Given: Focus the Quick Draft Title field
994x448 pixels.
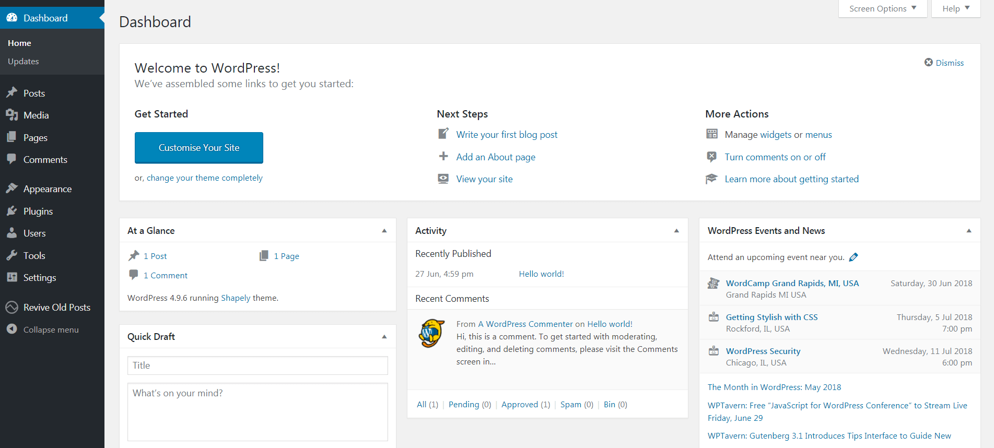Looking at the screenshot, I should pos(258,365).
